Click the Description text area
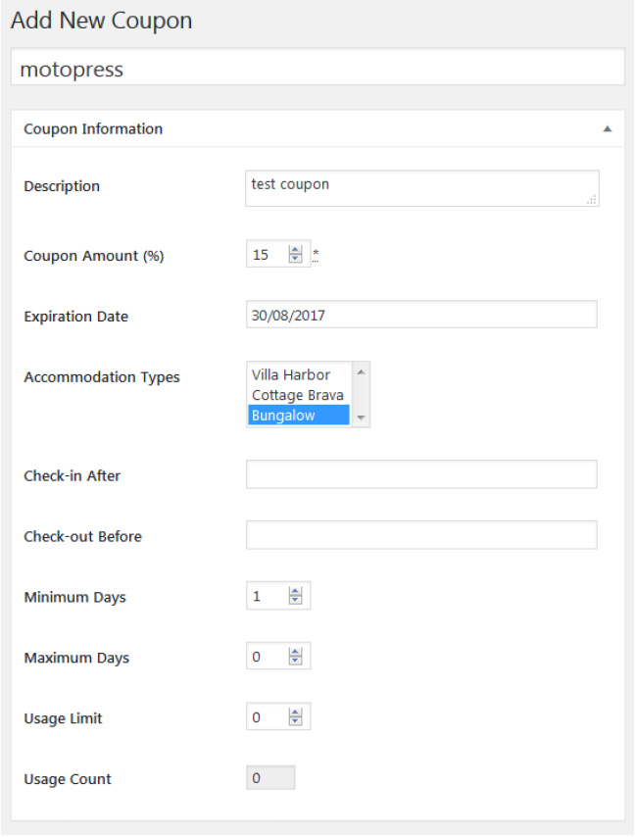Viewport: 635px width, 837px height. click(421, 188)
